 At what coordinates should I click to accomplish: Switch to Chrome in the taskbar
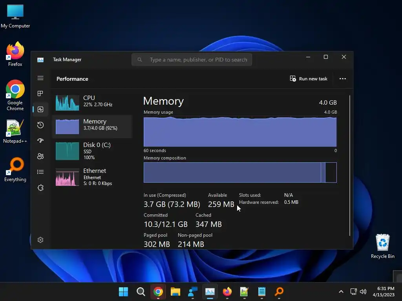click(158, 292)
